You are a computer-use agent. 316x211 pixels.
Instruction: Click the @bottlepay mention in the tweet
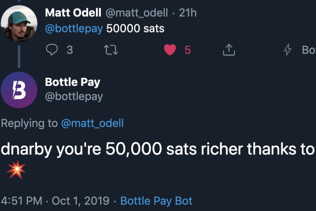click(x=74, y=28)
